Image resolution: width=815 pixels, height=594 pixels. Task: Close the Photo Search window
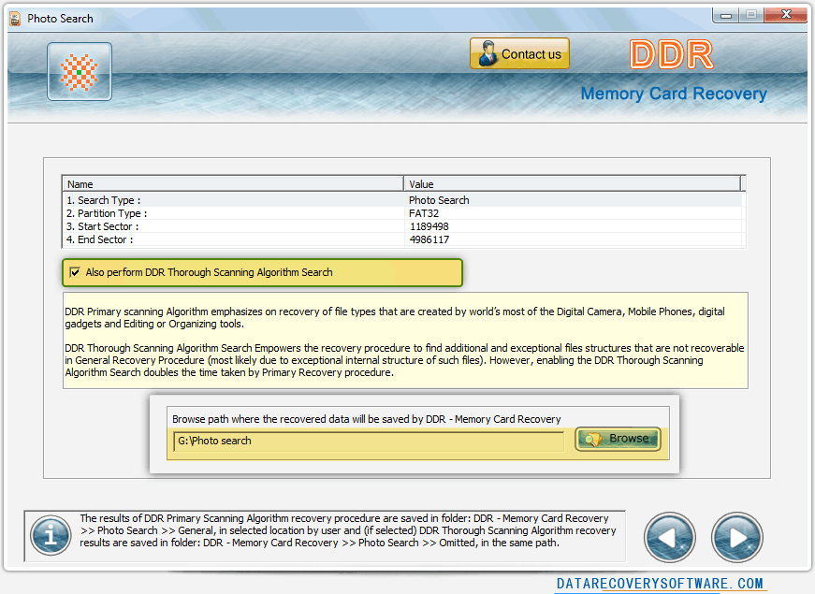point(786,15)
